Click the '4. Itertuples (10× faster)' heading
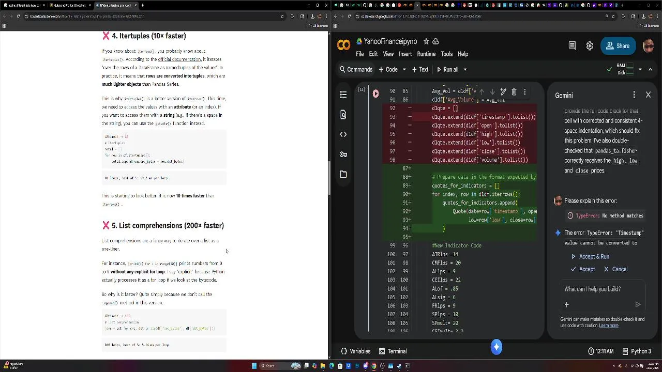Screen dimensions: 662x372 tap(149, 36)
